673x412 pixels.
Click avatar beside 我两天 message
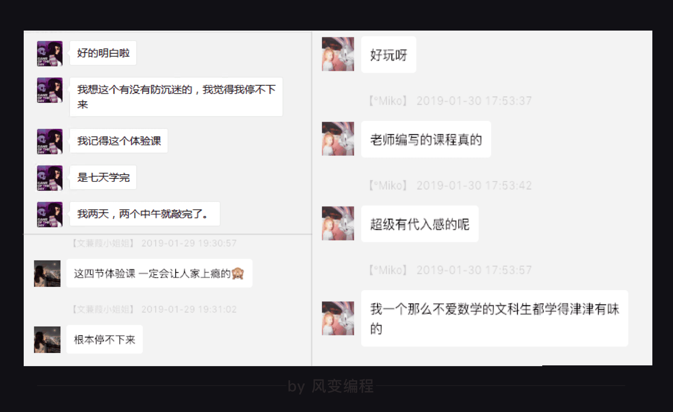(50, 214)
